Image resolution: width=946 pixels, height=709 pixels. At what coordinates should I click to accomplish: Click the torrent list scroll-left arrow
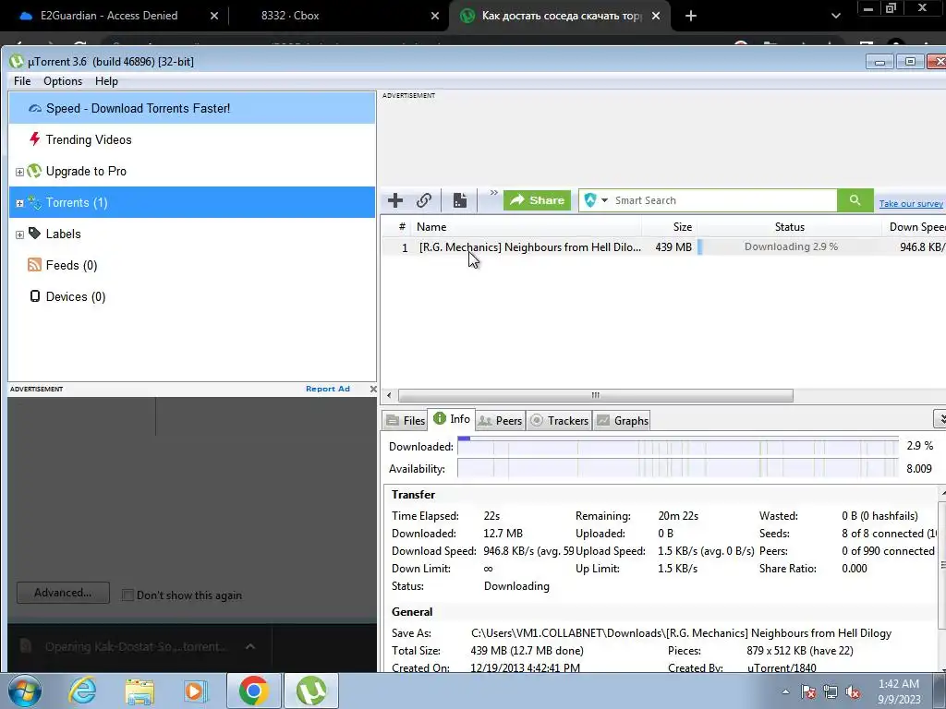pyautogui.click(x=389, y=395)
